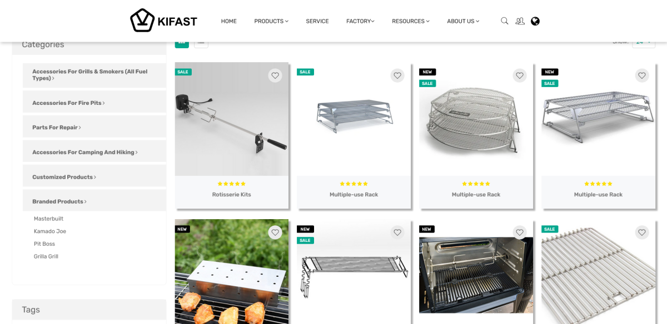Screen dimensions: 667x324
Task: Open Masterbuilt branded products link
Action: tap(49, 219)
